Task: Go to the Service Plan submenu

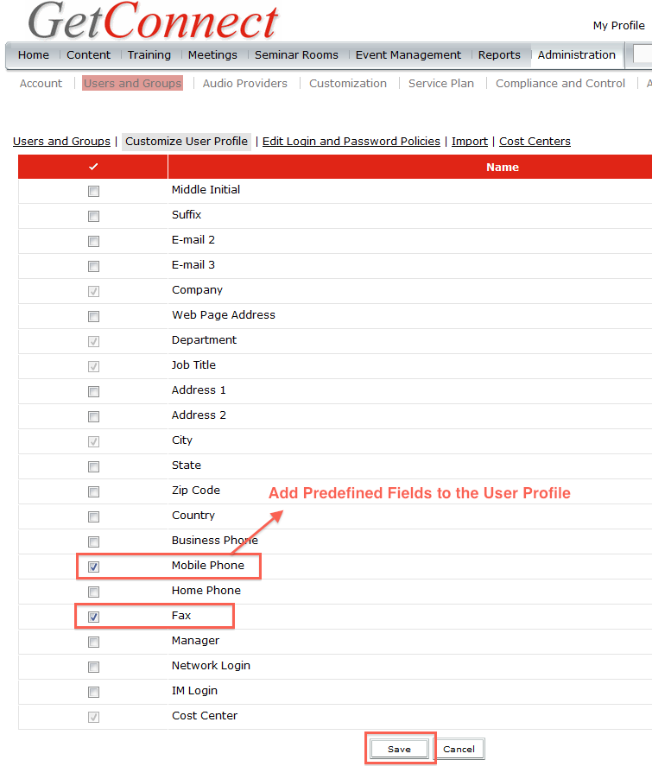Action: coord(441,84)
